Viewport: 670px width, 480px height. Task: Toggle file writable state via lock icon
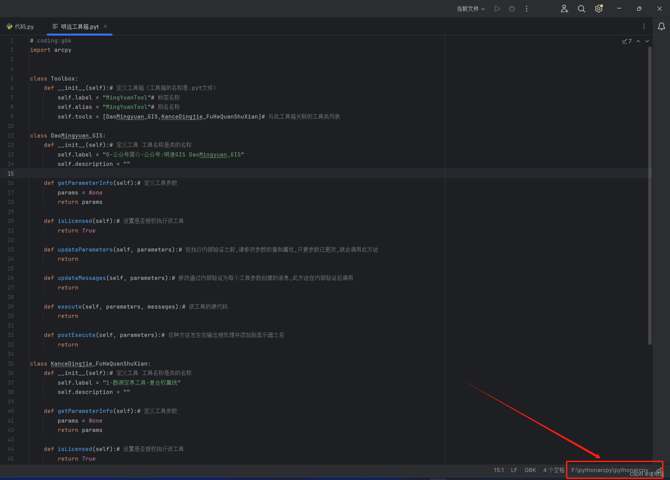coord(659,470)
